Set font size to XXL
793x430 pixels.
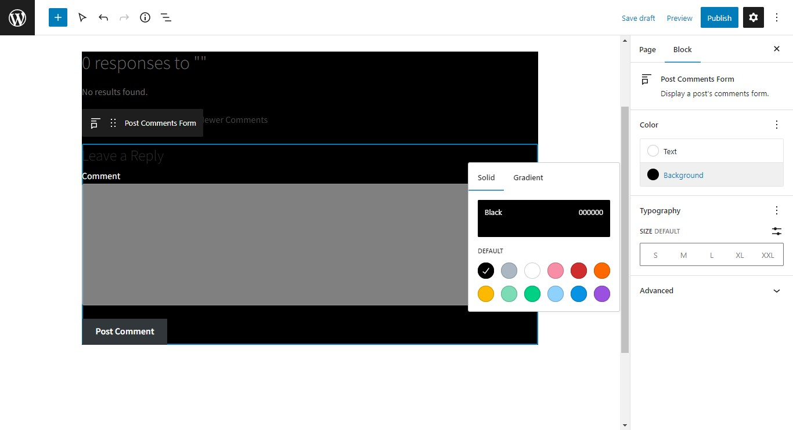[767, 255]
